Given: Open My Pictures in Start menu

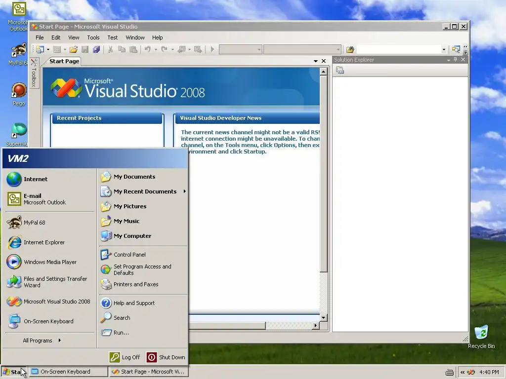Looking at the screenshot, I should (x=143, y=206).
